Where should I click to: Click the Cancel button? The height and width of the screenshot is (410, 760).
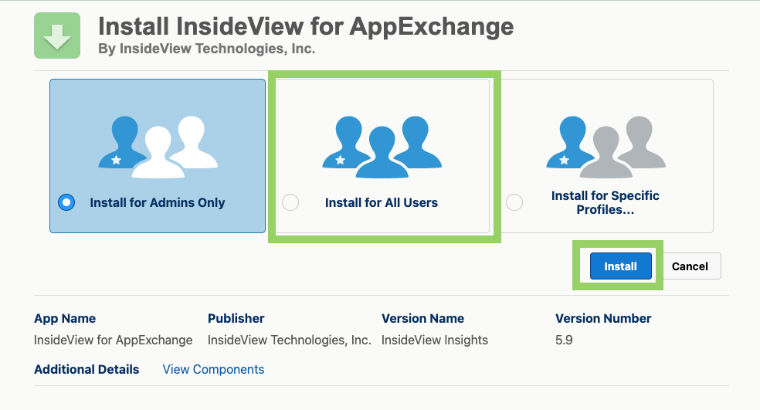690,266
